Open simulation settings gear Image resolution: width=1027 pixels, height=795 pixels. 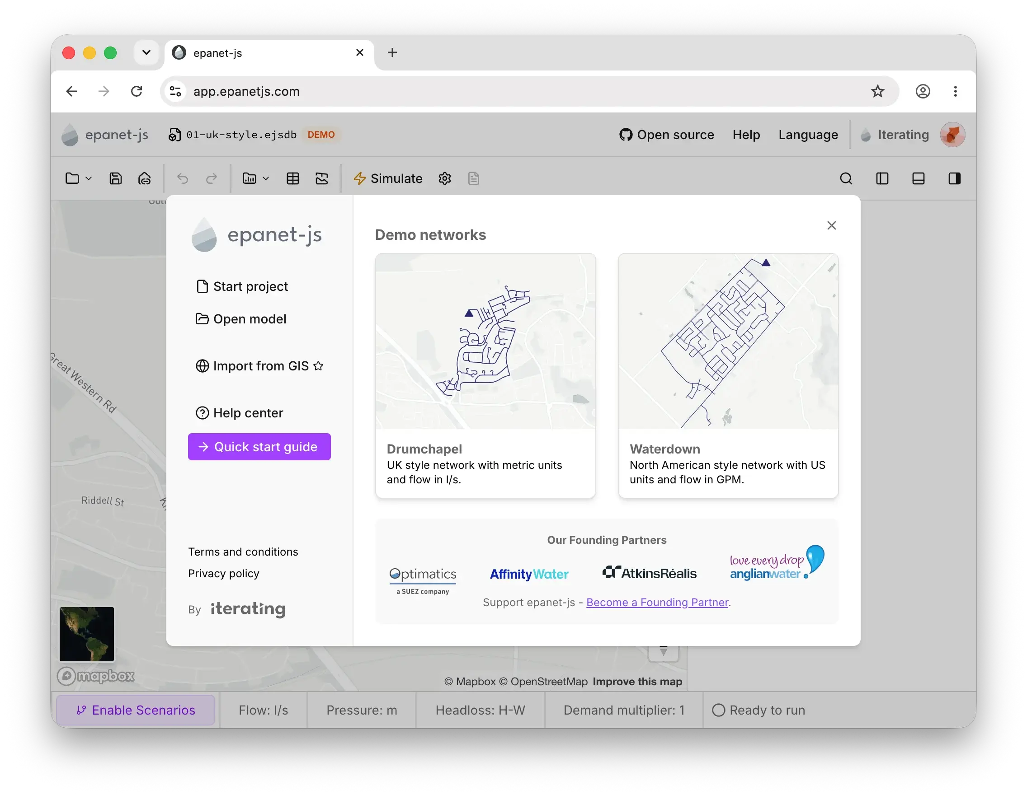[x=445, y=178]
